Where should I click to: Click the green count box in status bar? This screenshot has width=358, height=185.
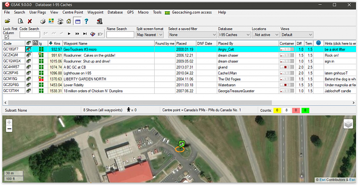click(x=305, y=111)
